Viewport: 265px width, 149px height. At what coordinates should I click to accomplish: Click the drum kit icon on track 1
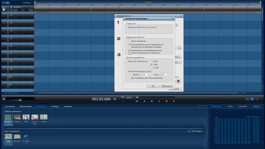(4, 8)
